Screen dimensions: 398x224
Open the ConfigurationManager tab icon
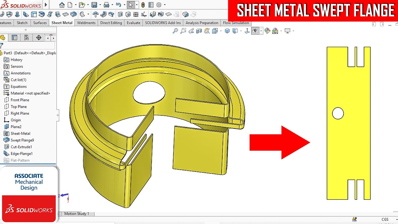click(26, 38)
